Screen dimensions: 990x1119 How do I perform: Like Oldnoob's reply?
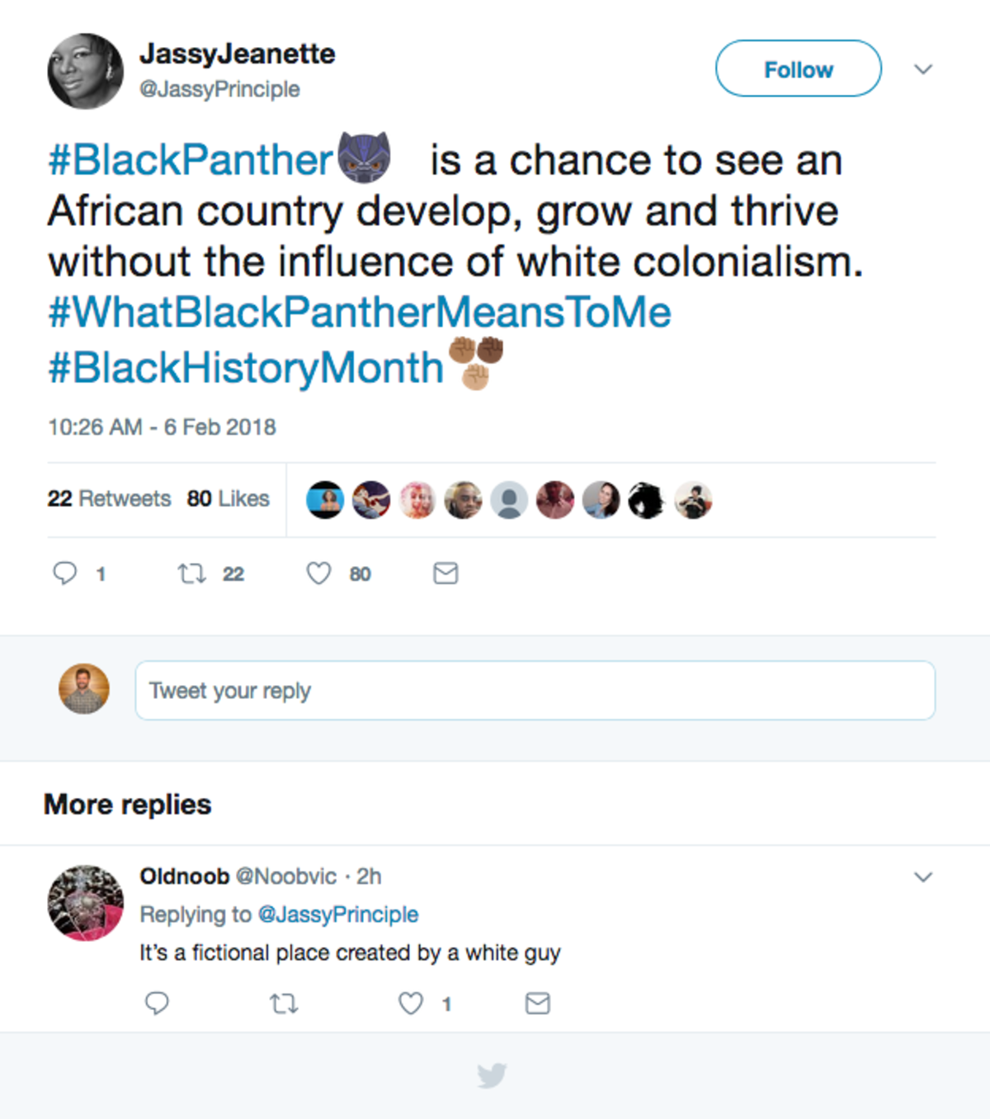pyautogui.click(x=410, y=1003)
